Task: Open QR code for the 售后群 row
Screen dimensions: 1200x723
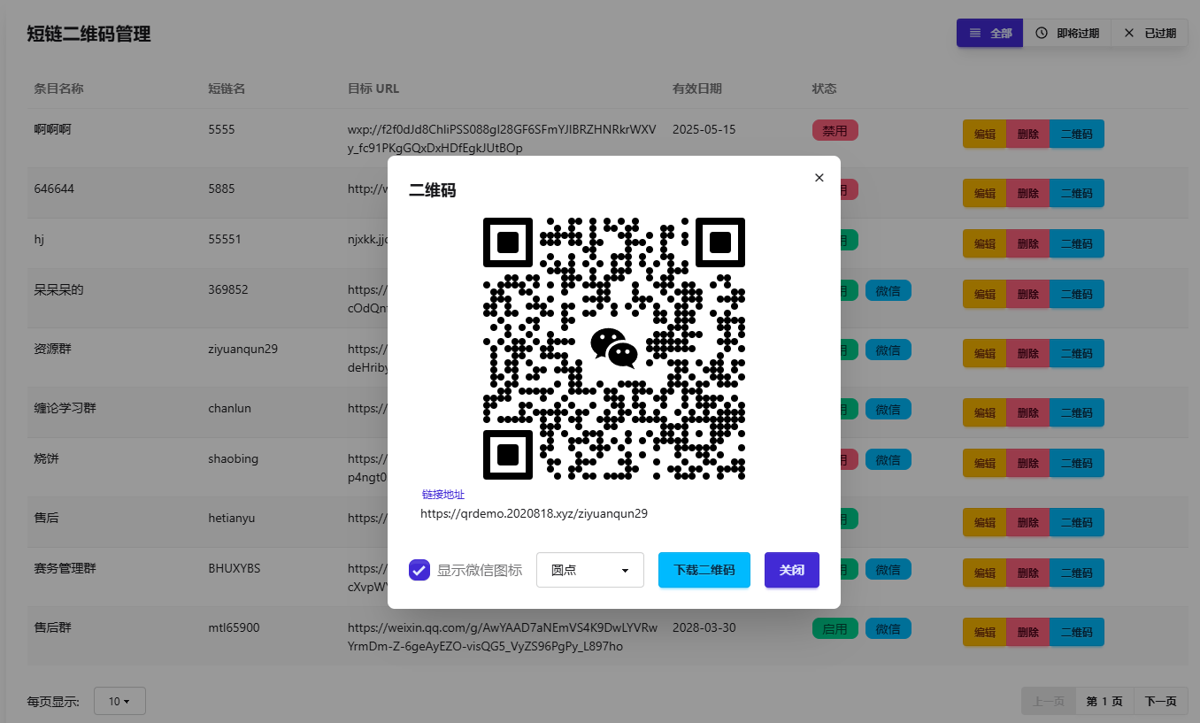Action: point(1076,632)
